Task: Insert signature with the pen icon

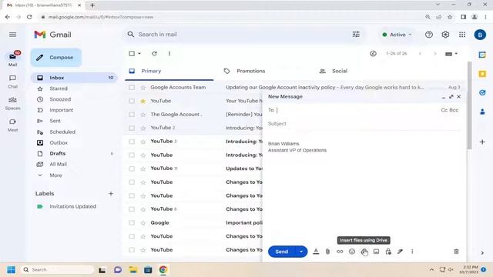Action: click(400, 252)
